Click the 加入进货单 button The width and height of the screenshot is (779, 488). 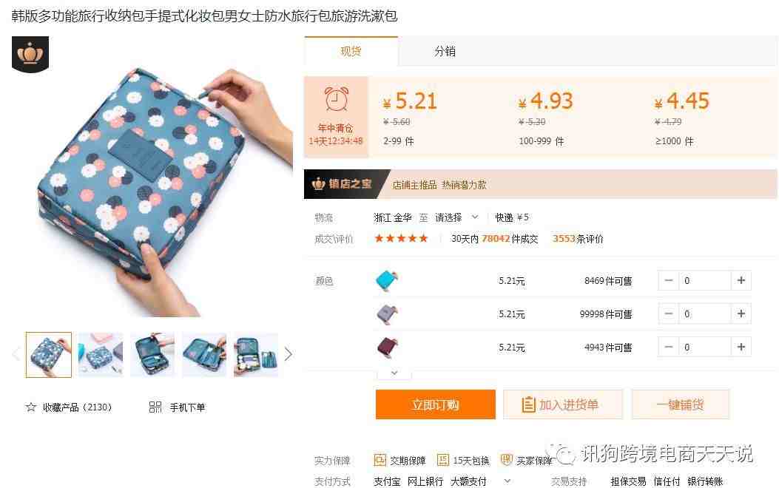coord(562,404)
